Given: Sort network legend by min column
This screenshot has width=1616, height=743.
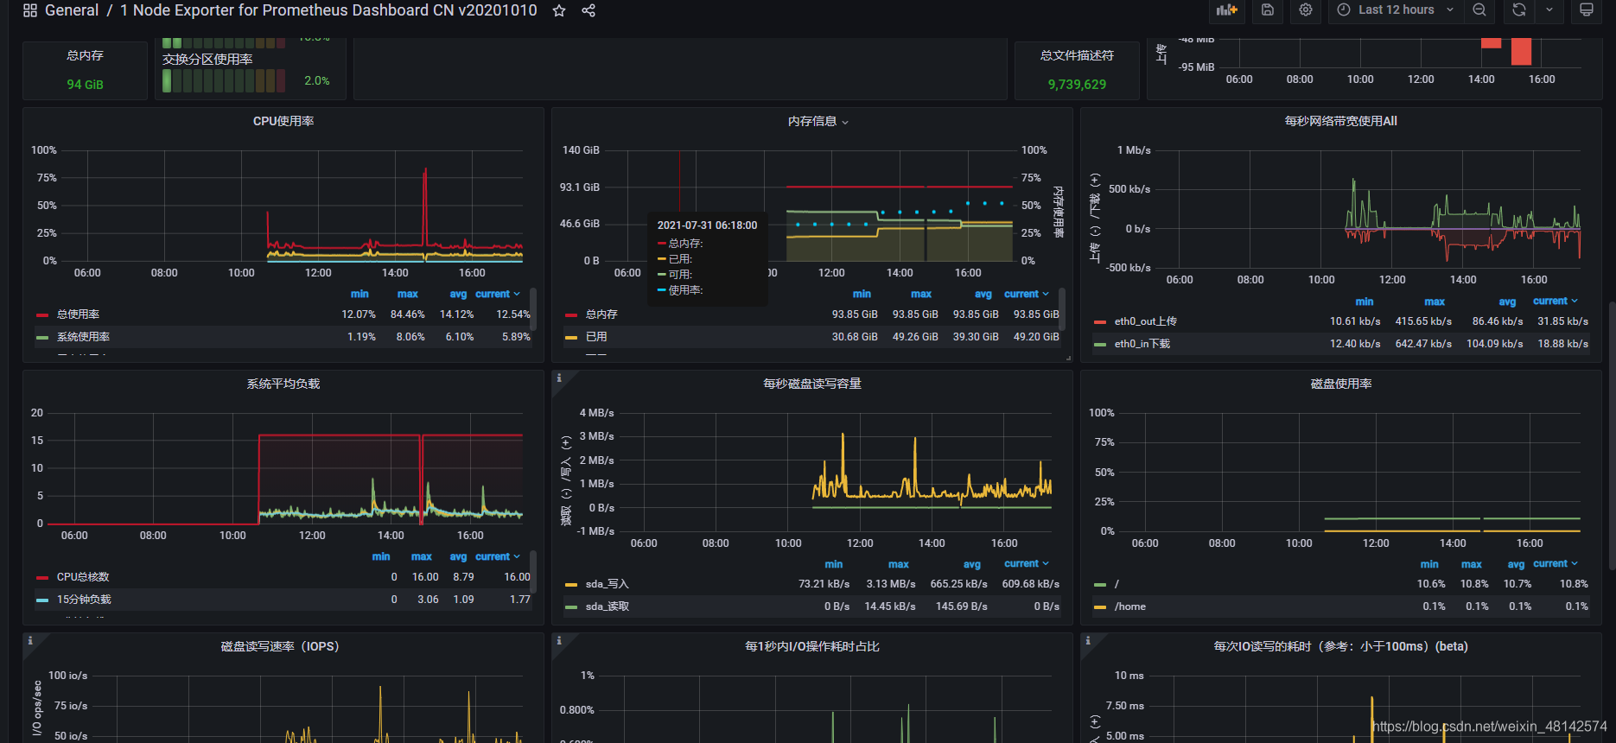Looking at the screenshot, I should tap(1365, 301).
